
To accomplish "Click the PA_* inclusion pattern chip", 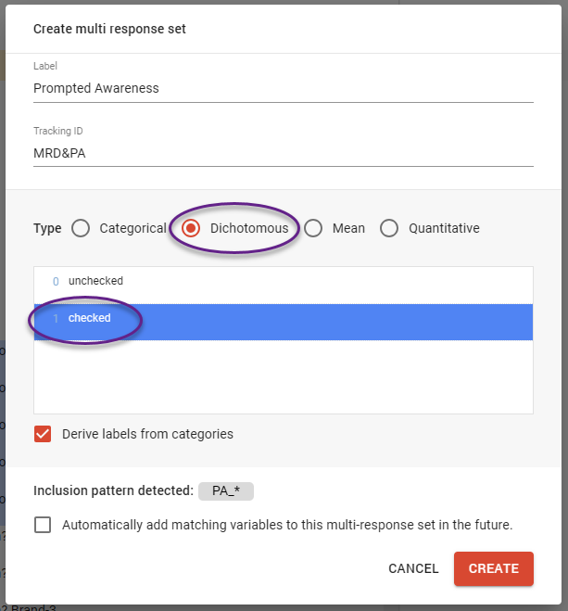I will tap(226, 490).
